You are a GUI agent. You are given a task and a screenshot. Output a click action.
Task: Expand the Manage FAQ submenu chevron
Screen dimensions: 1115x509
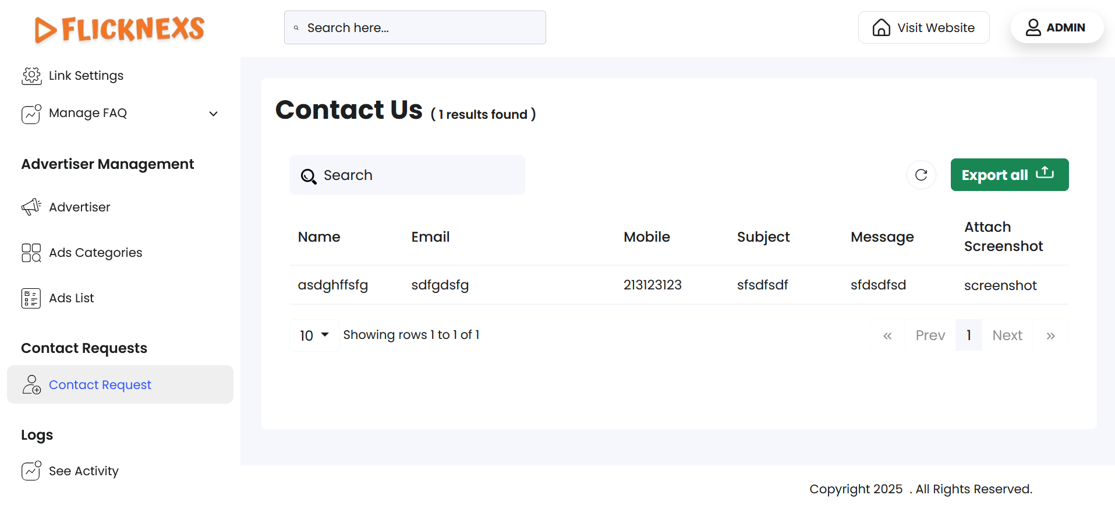[214, 114]
